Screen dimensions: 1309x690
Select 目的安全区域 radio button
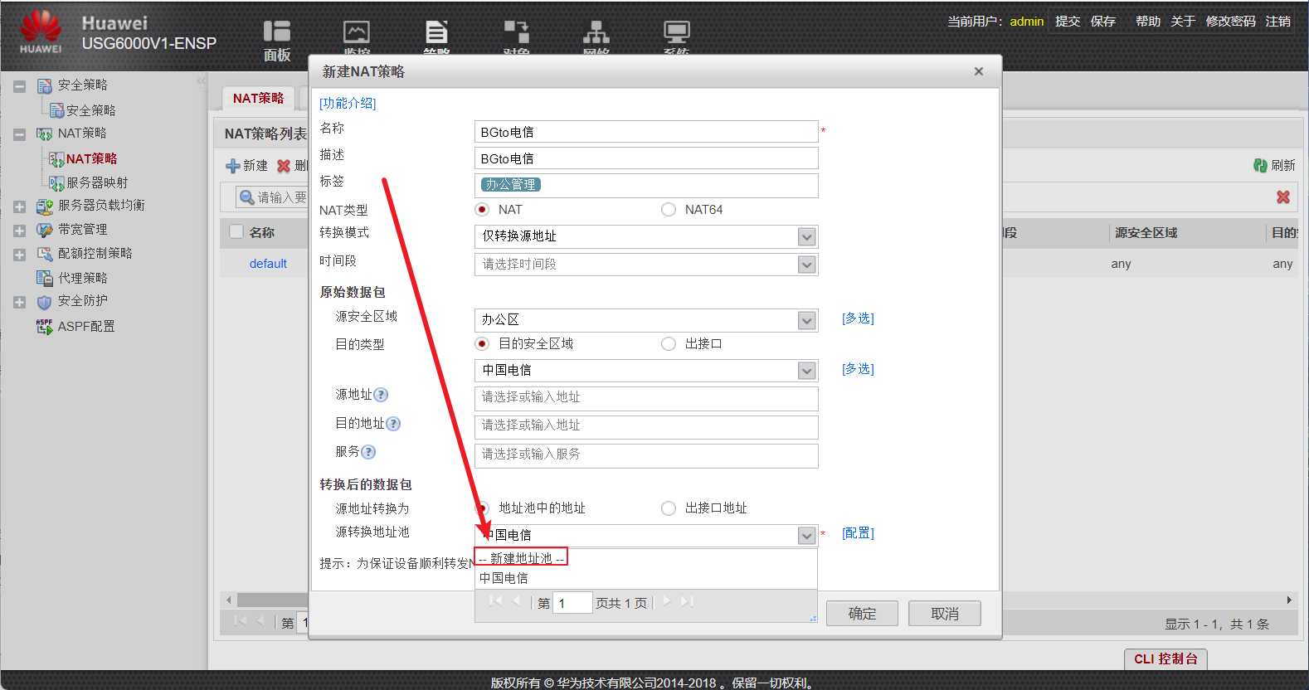coord(482,343)
